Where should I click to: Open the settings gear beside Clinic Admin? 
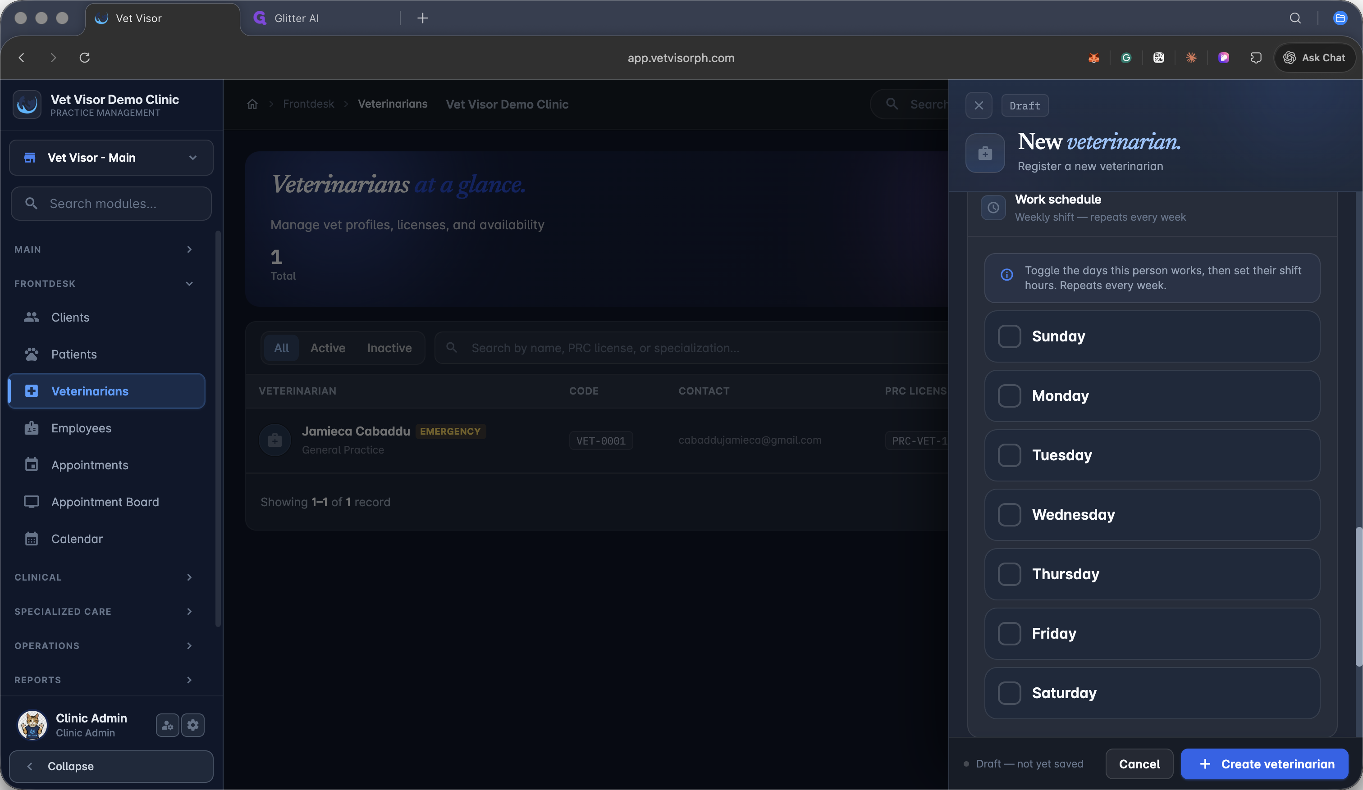coord(193,725)
